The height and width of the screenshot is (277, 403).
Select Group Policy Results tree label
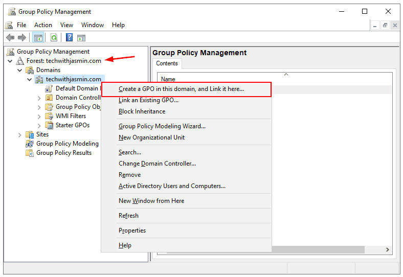pyautogui.click(x=64, y=153)
